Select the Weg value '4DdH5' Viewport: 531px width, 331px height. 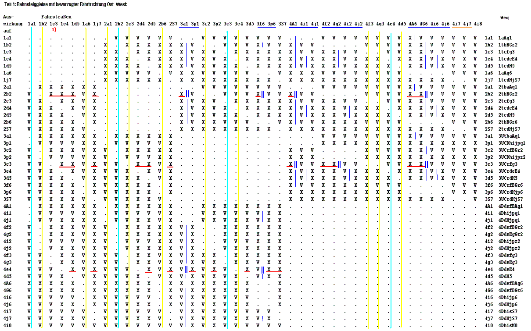click(505, 277)
